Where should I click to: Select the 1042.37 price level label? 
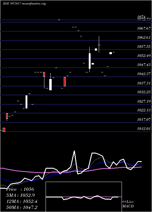[144, 74]
